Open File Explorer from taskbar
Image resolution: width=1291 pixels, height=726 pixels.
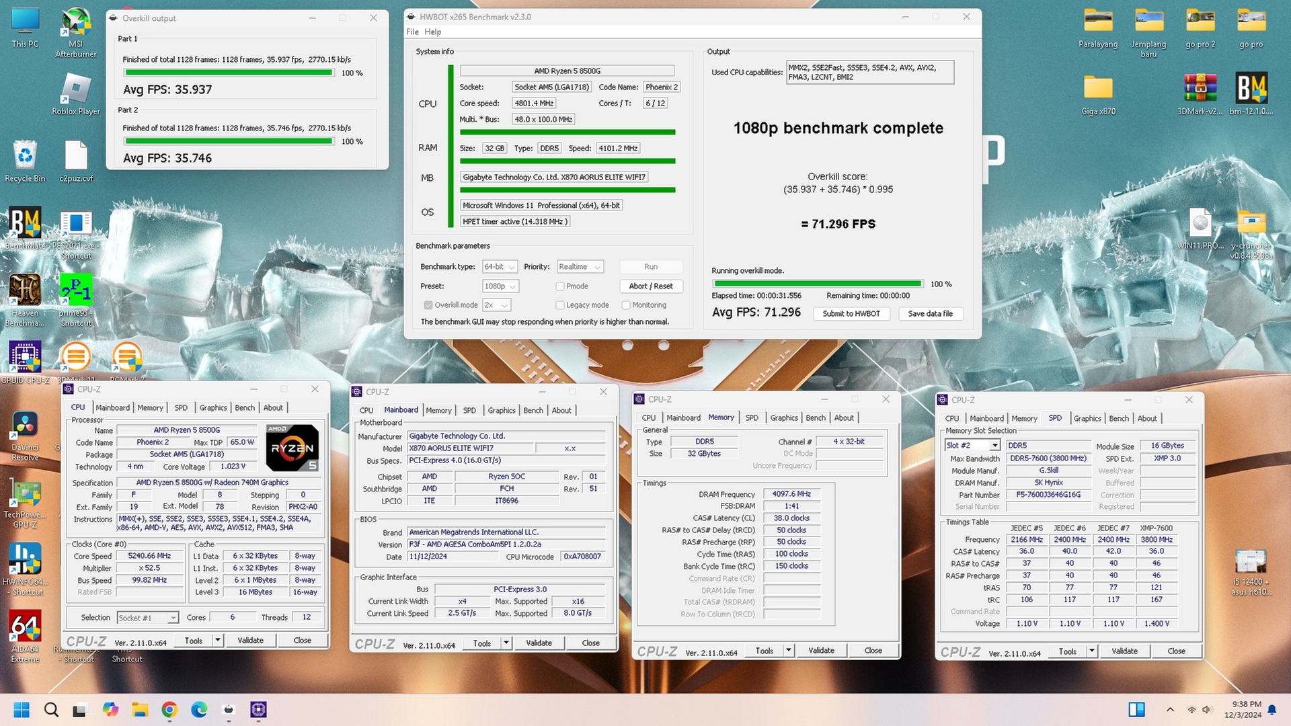[140, 709]
